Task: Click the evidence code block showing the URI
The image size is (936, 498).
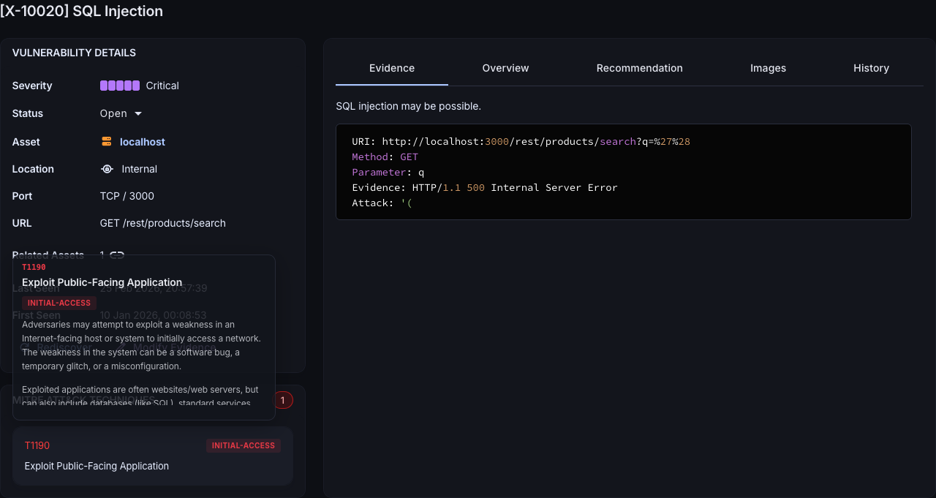Action: click(x=624, y=172)
